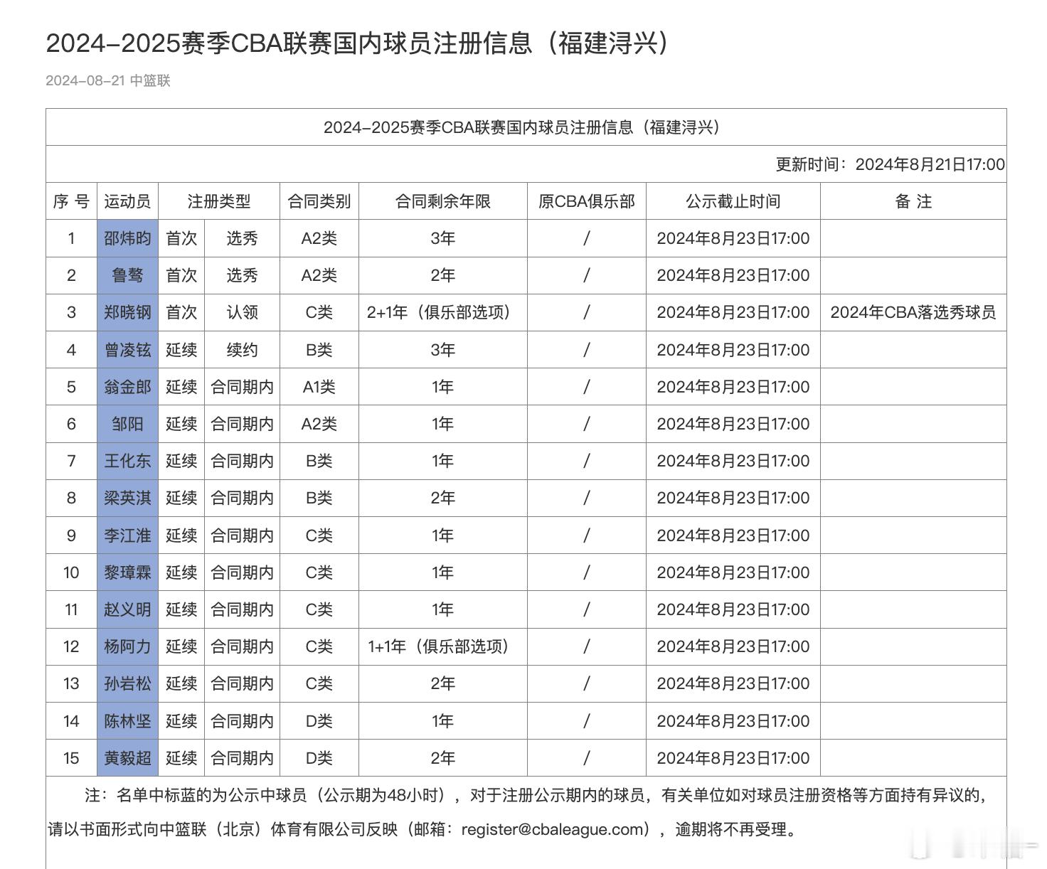Select player name 曾凌铉
Image resolution: width=1047 pixels, height=869 pixels.
tap(127, 349)
